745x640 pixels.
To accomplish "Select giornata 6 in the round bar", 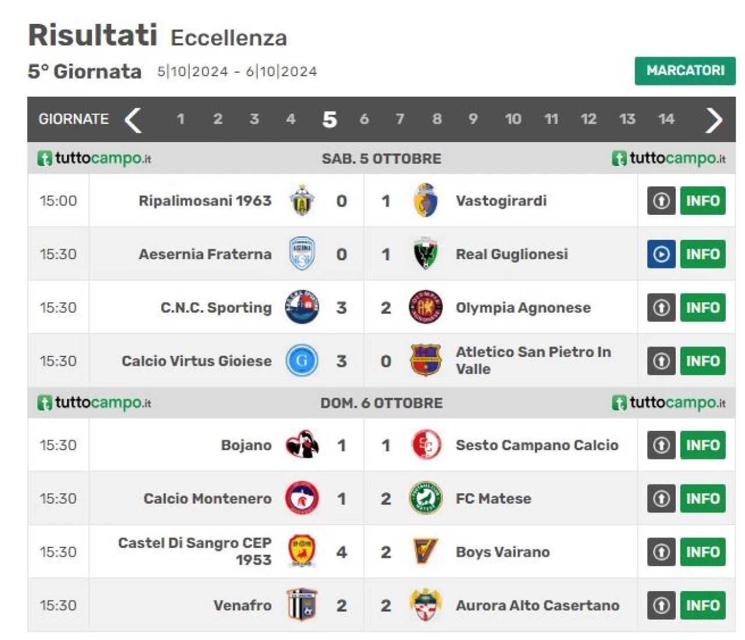I will (x=364, y=119).
